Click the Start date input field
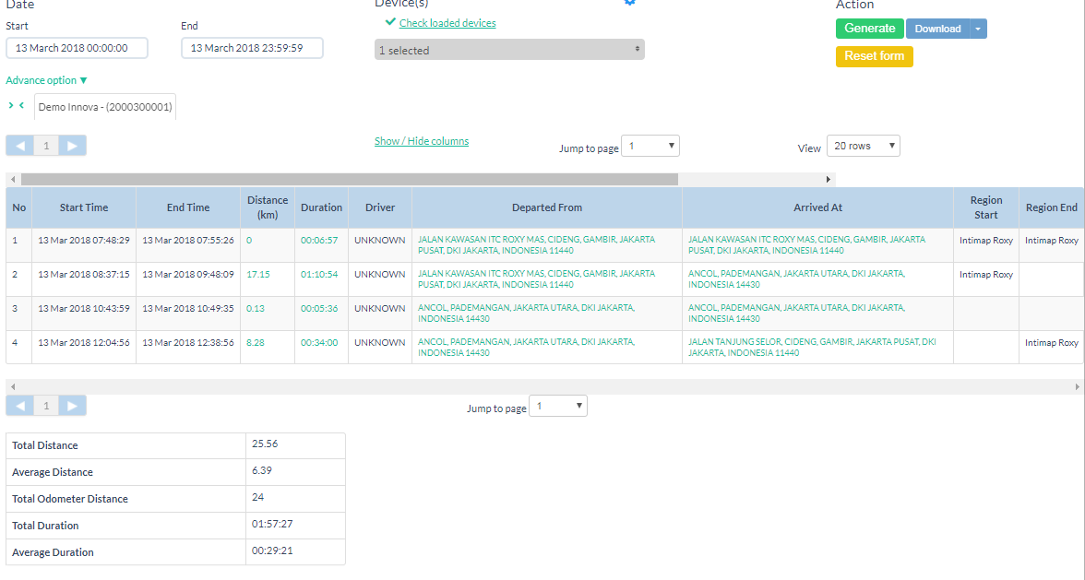Viewport: 1085px width, 580px height. pyautogui.click(x=77, y=48)
